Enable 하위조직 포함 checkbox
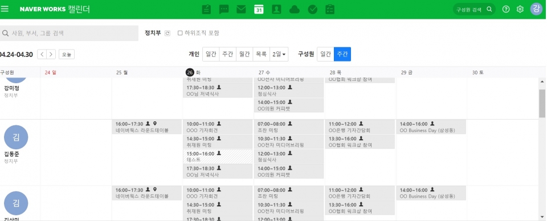Image resolution: width=547 pixels, height=221 pixels. click(180, 33)
